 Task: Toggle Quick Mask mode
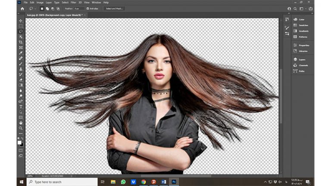point(21,150)
